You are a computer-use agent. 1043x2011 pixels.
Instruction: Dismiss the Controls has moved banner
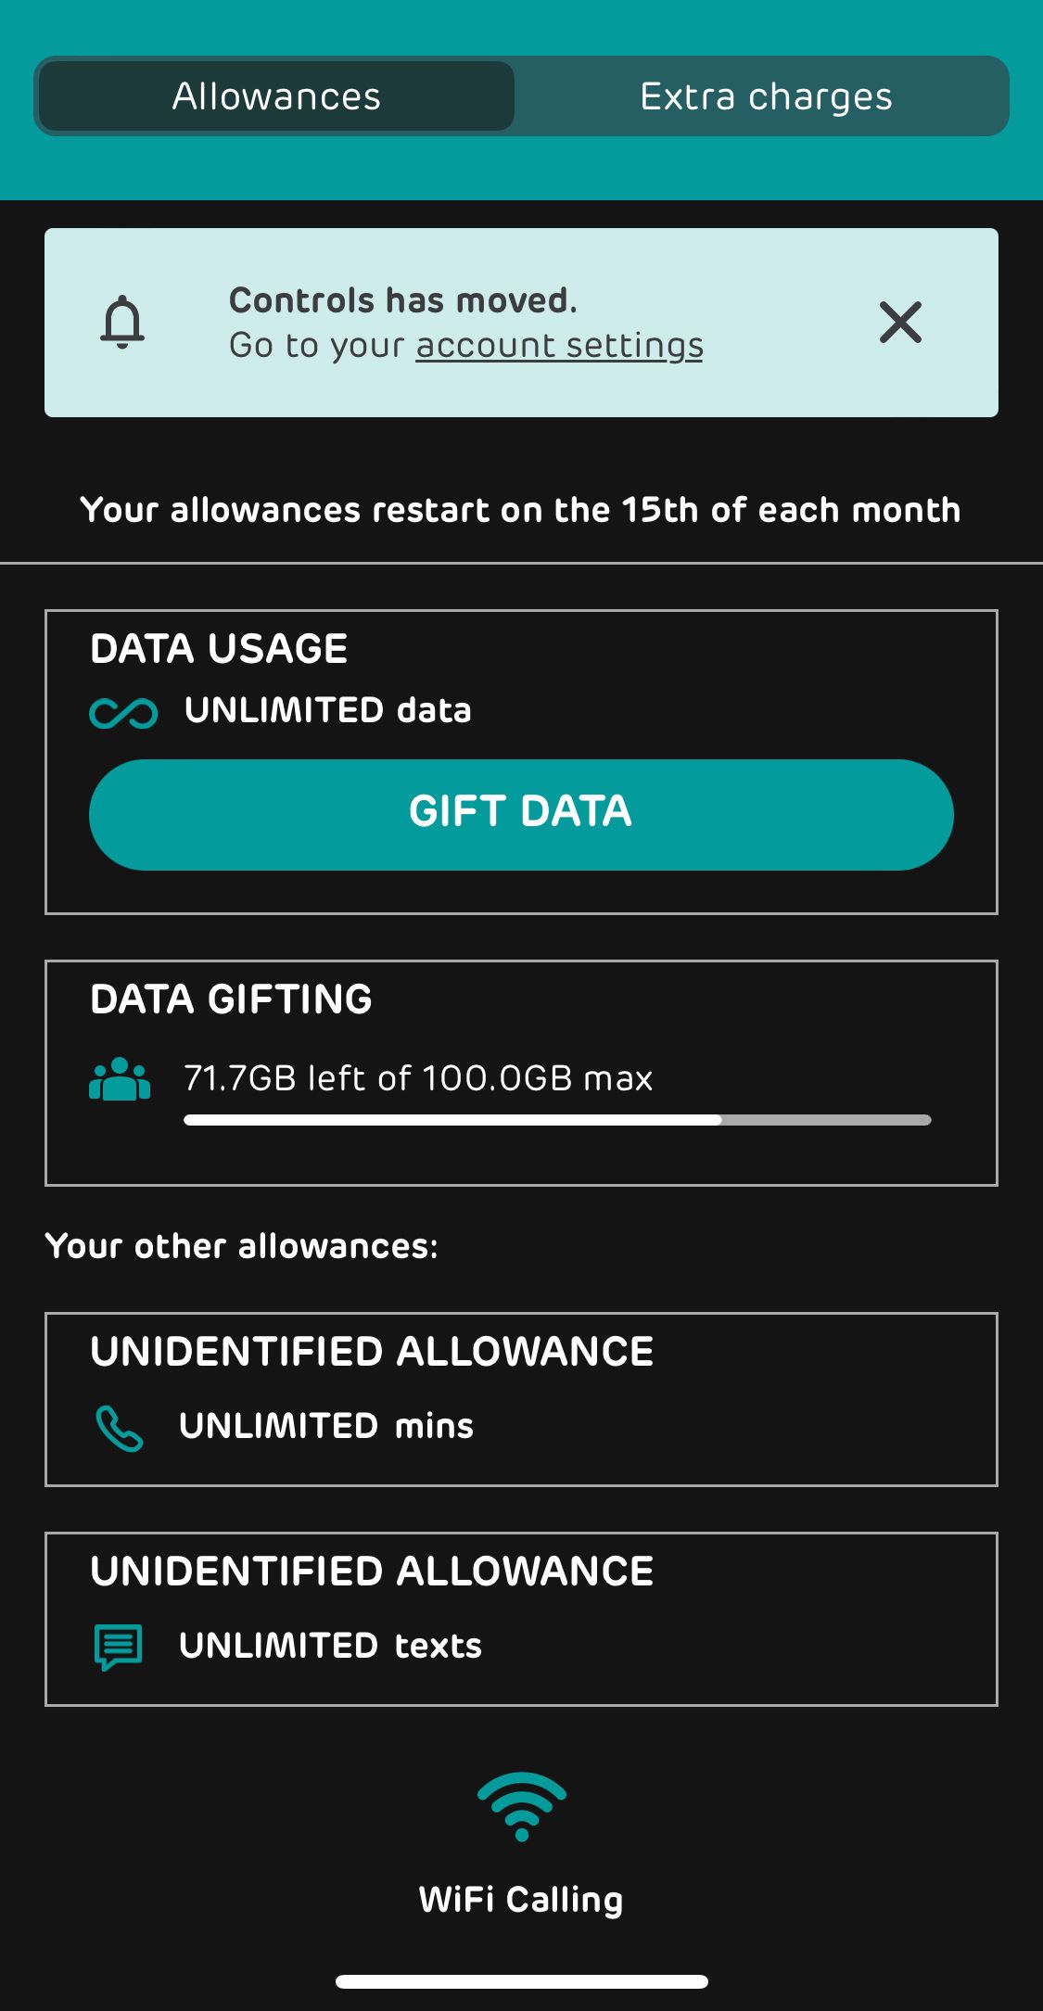899,322
